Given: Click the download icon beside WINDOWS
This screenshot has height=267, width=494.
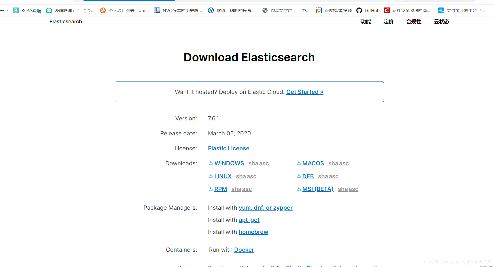Looking at the screenshot, I should (x=211, y=163).
